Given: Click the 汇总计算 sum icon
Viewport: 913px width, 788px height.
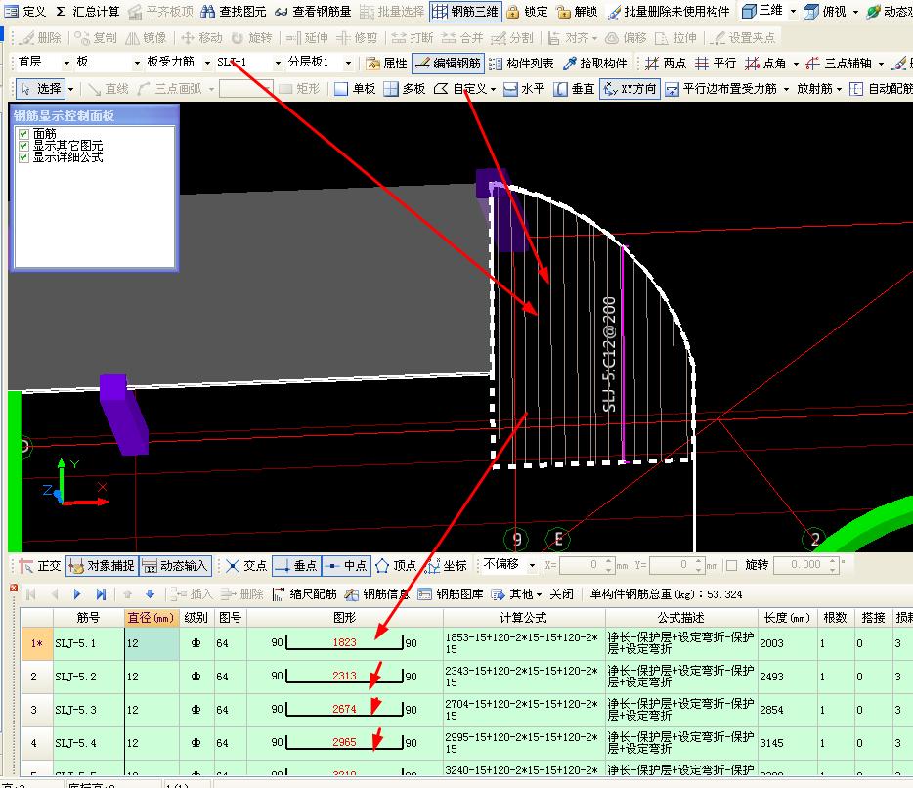Looking at the screenshot, I should (62, 11).
